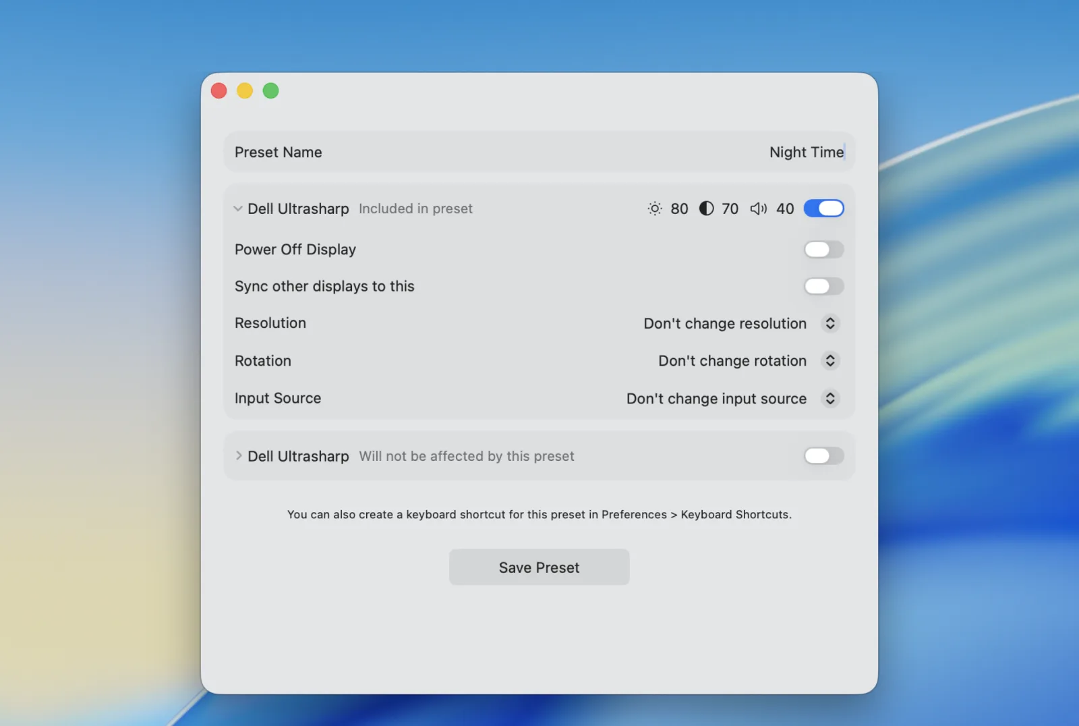The width and height of the screenshot is (1079, 726).
Task: Click the brightness value 80
Action: [679, 208]
